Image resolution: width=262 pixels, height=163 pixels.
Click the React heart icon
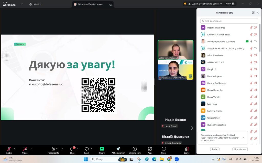86,149
